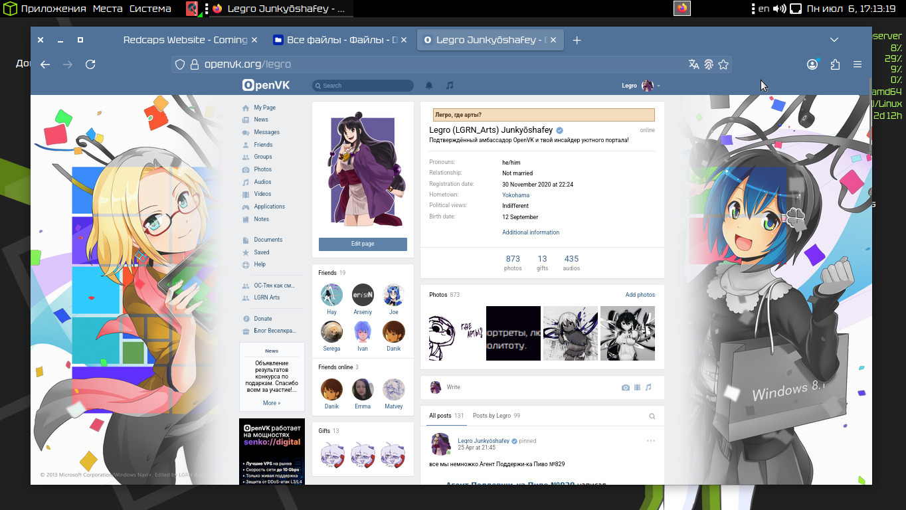
Task: Open Videos in the left sidebar
Action: (262, 194)
